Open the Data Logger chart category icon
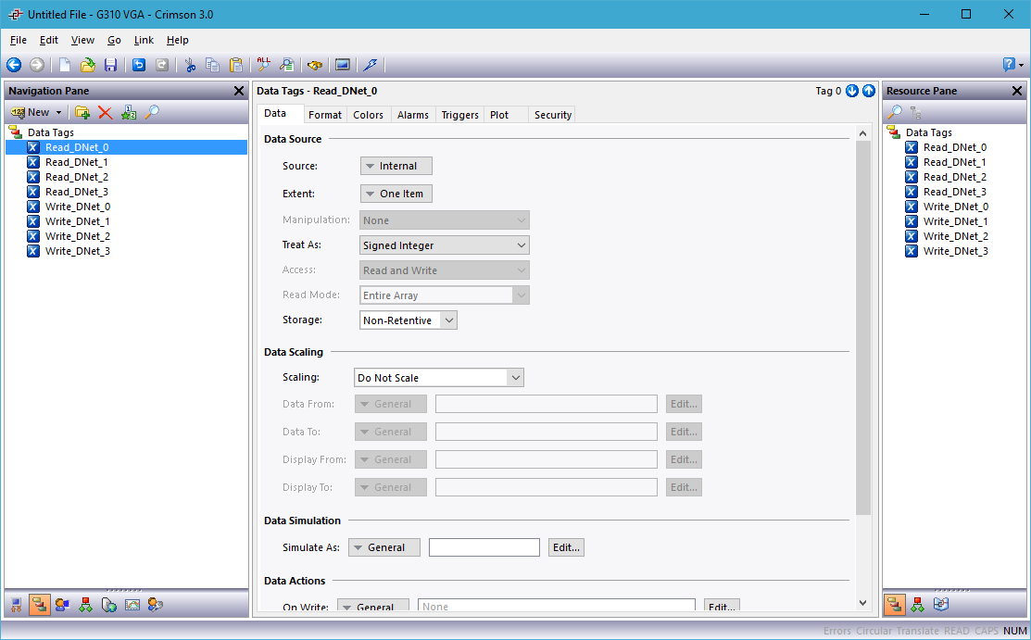 coord(132,605)
